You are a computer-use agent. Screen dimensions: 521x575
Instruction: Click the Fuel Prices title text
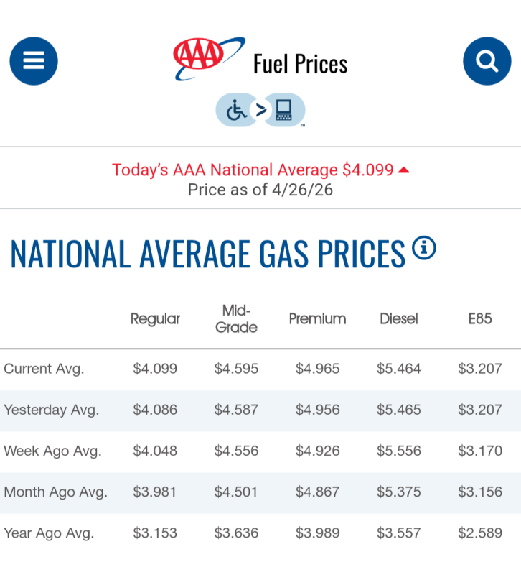(x=300, y=64)
